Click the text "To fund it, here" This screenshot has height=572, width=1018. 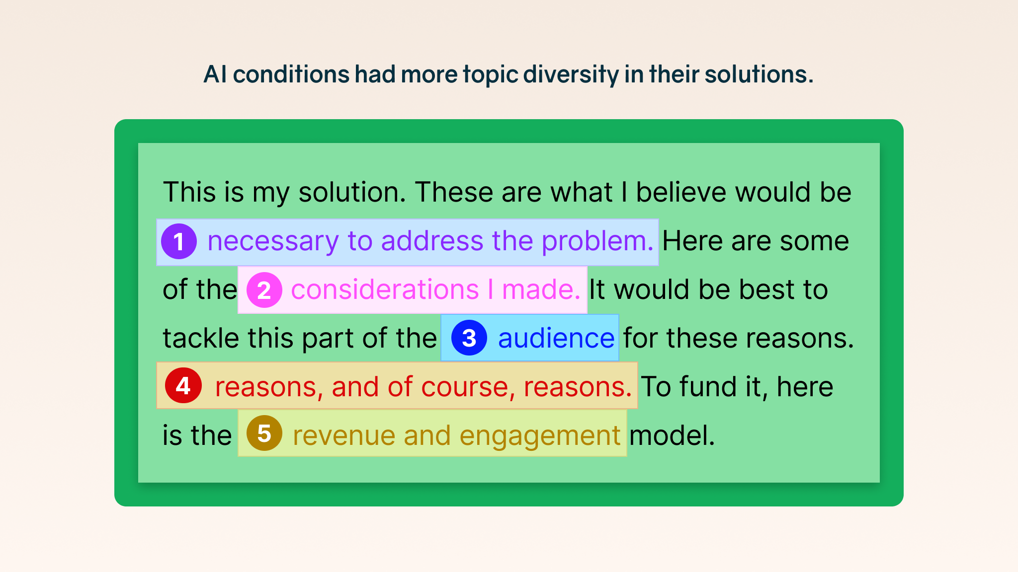pyautogui.click(x=737, y=387)
